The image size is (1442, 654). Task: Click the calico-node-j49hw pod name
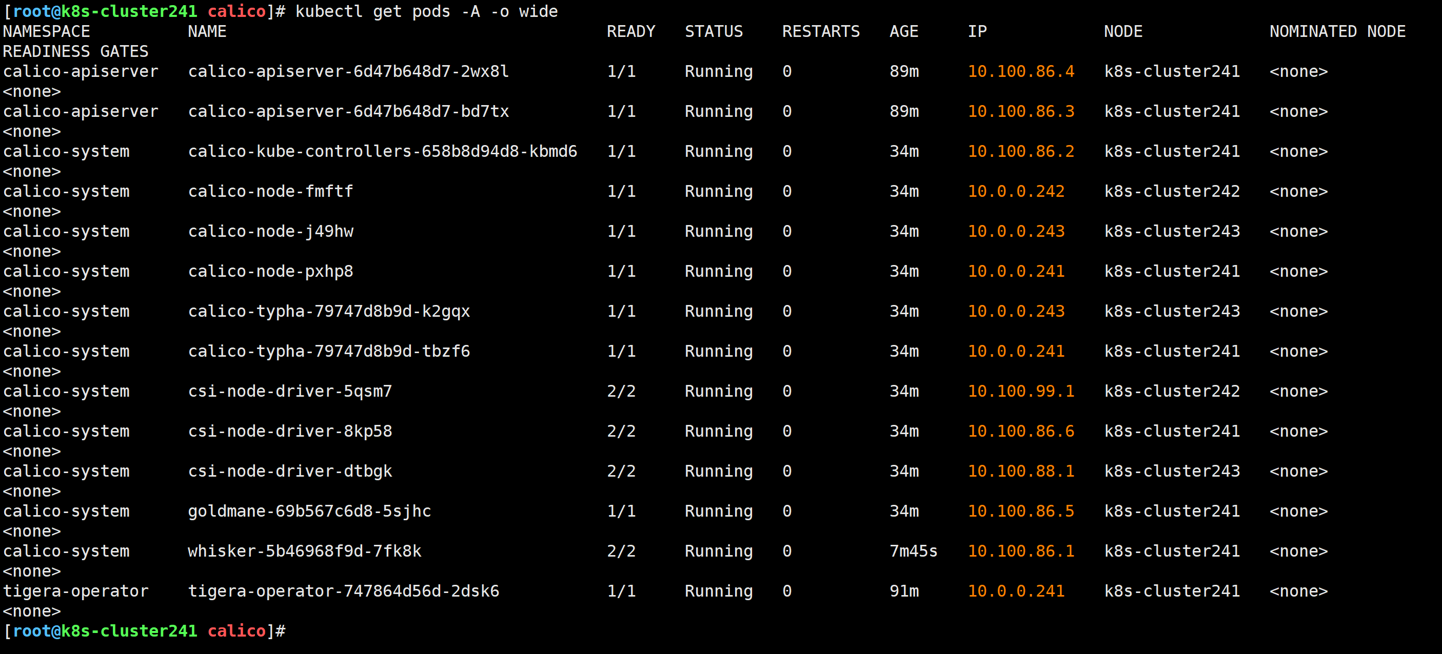[270, 232]
